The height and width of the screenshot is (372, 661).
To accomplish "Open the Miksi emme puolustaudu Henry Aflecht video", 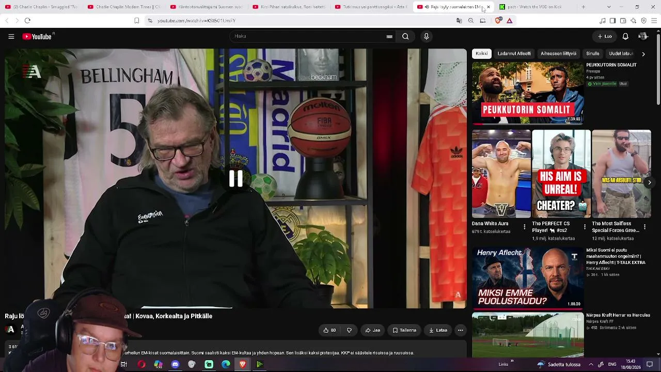I will [528, 278].
